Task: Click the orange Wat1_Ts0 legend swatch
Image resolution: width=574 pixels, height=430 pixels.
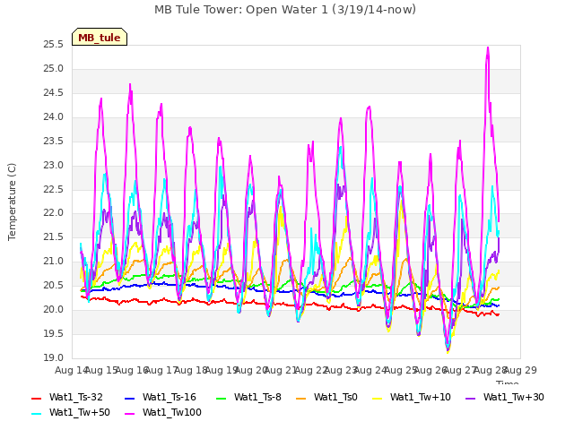Action: coord(301,398)
